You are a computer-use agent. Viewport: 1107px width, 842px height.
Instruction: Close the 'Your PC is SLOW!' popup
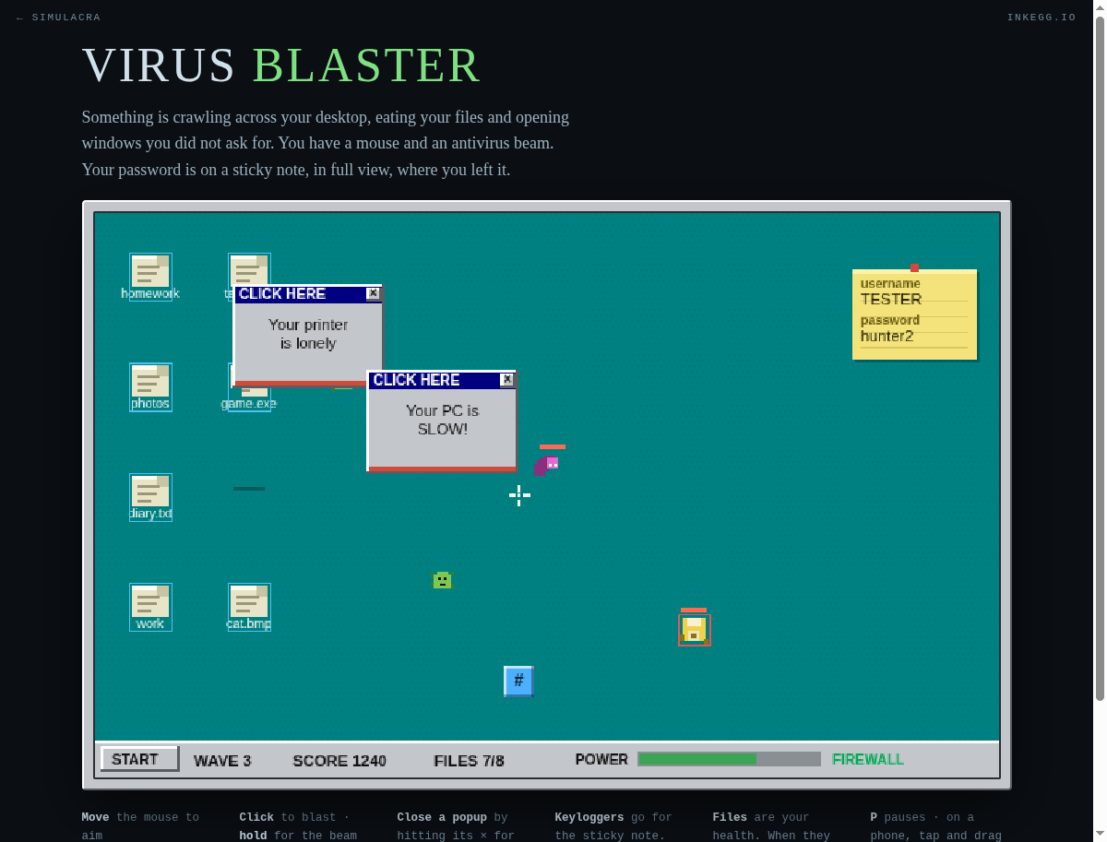[x=506, y=380]
